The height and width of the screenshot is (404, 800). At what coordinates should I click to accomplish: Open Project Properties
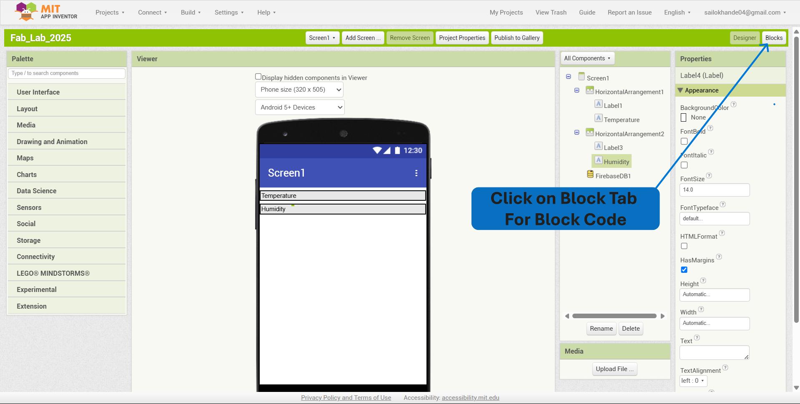pos(462,38)
